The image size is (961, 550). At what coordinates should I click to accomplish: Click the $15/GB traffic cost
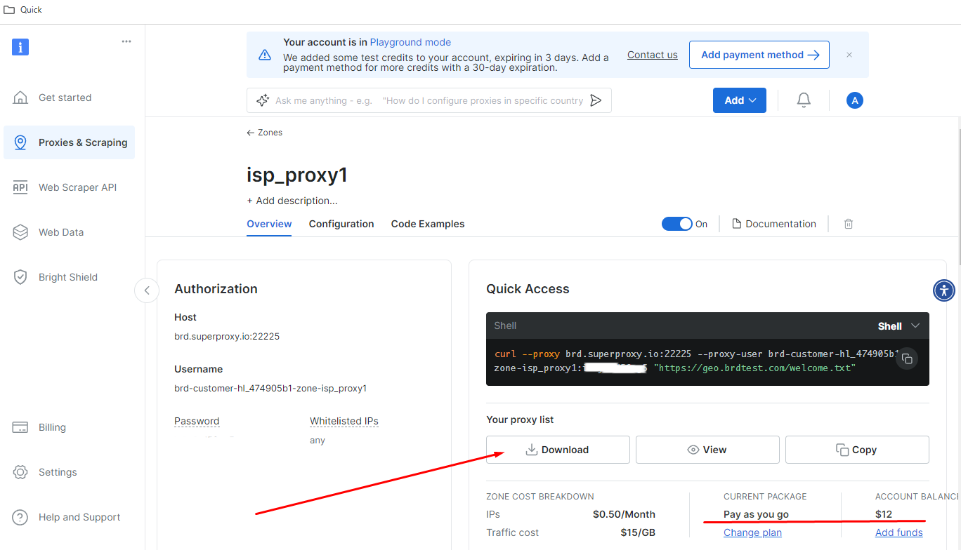coord(638,532)
